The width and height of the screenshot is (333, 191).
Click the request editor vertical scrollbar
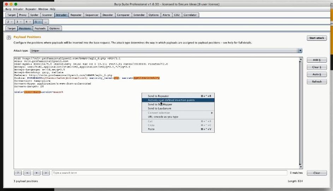301,113
